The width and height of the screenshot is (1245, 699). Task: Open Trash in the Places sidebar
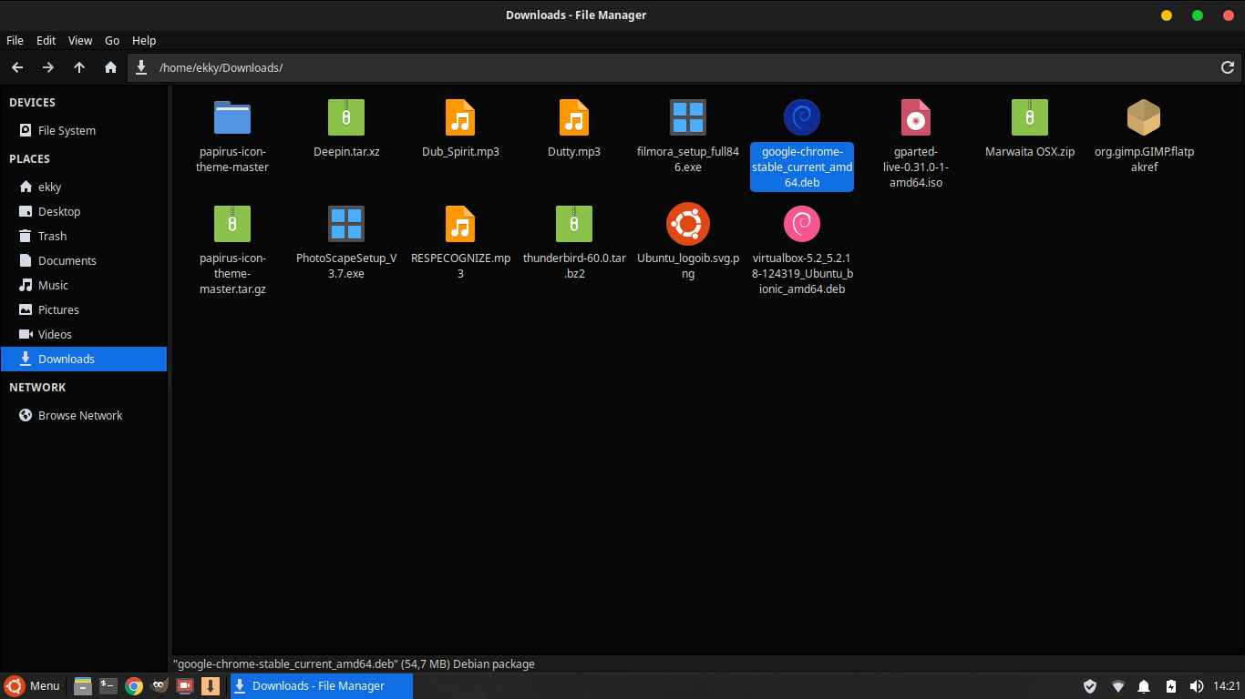pos(52,236)
